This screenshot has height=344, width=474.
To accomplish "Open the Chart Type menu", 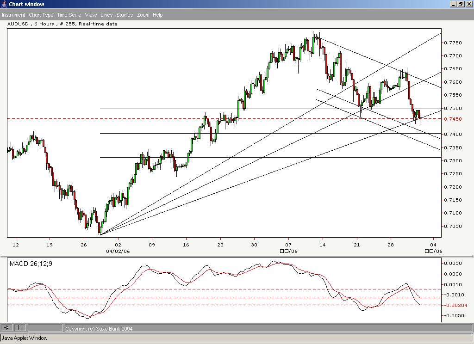I will (x=41, y=15).
